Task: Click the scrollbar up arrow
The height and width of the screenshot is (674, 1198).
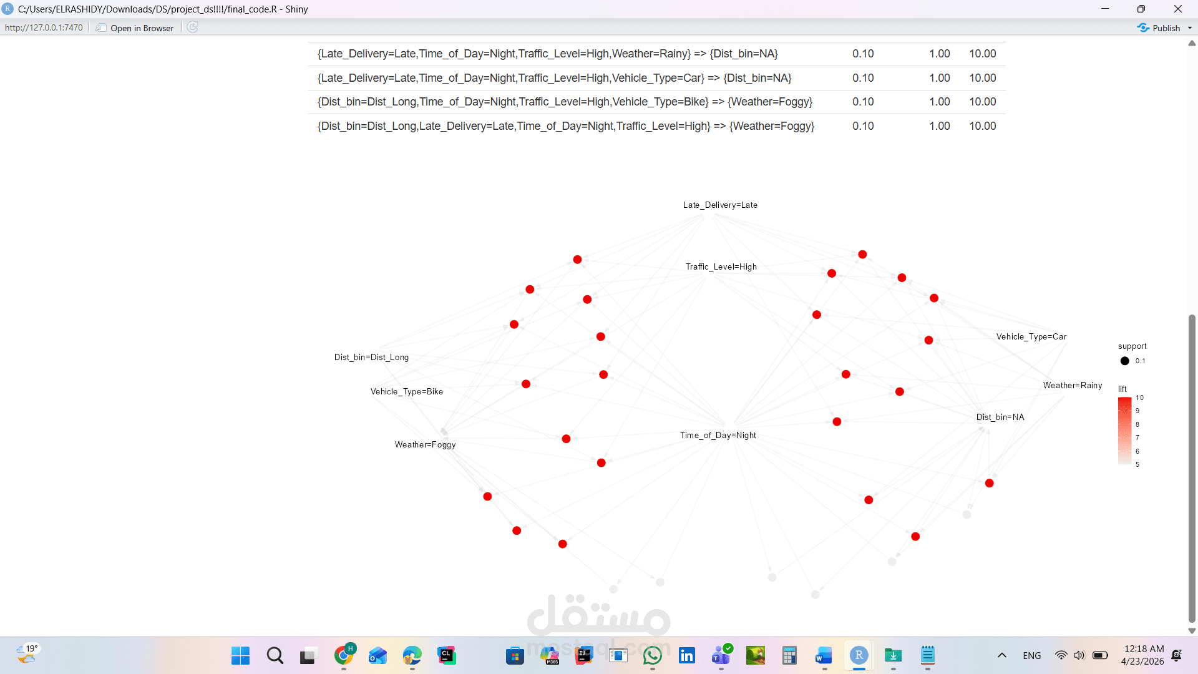Action: coord(1192,43)
